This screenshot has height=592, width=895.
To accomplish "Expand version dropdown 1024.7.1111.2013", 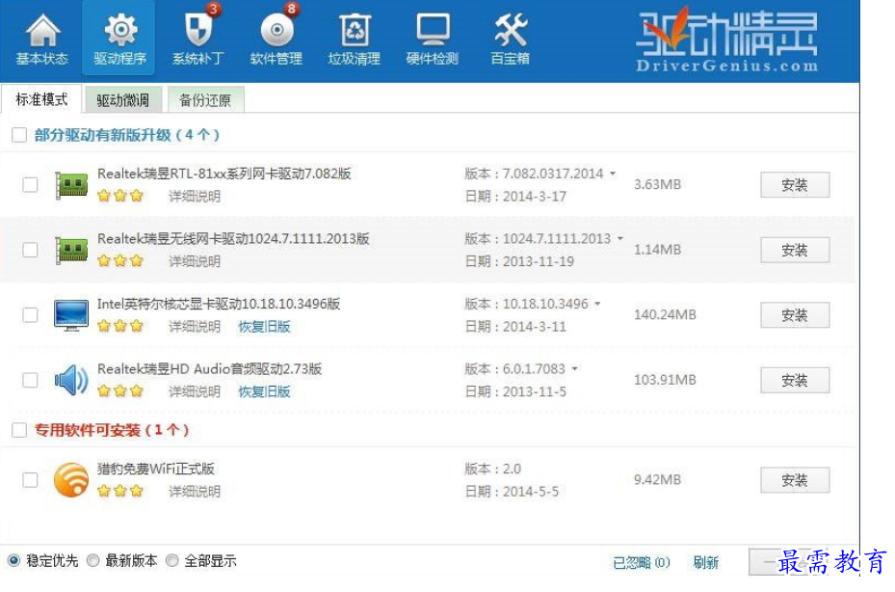I will (619, 238).
